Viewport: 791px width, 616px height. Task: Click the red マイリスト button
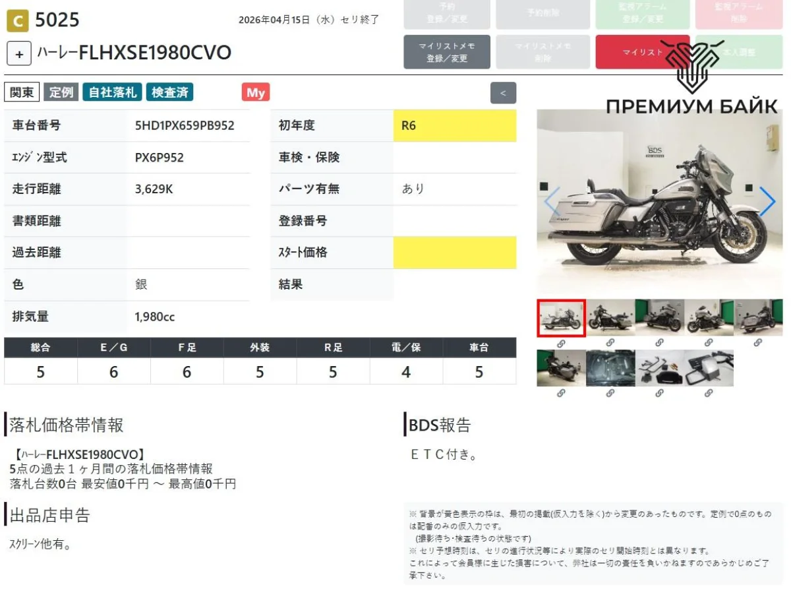coord(642,52)
